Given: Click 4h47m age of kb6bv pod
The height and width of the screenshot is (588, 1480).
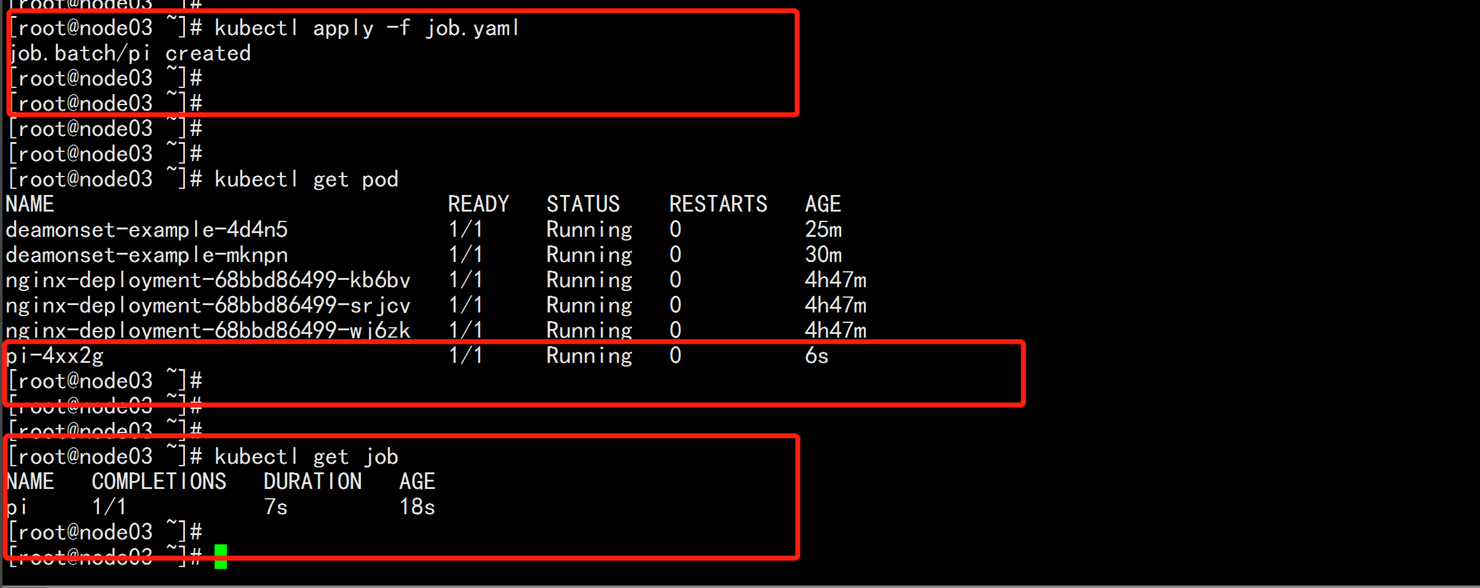Looking at the screenshot, I should click(836, 280).
